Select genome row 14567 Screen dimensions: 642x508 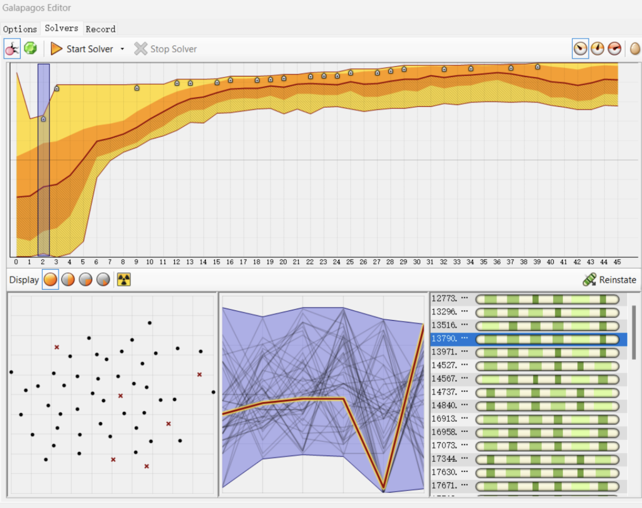pyautogui.click(x=528, y=379)
